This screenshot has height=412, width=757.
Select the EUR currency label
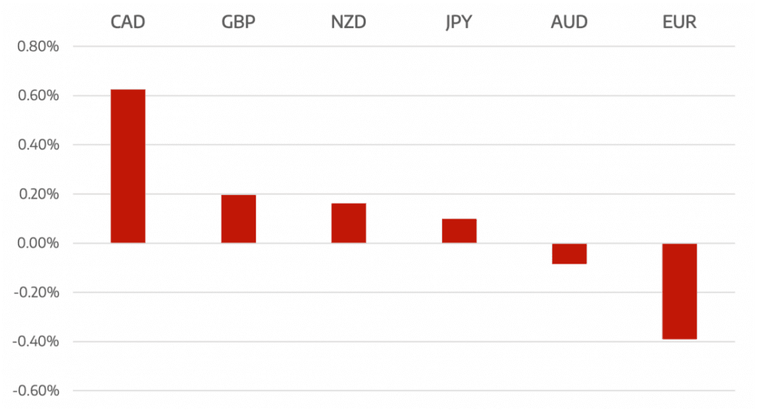coord(679,21)
